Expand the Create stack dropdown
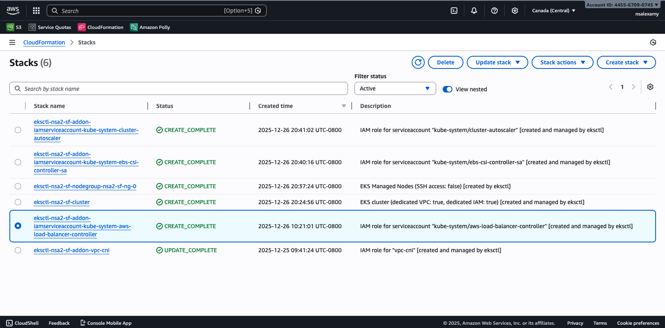Screen dimensions: 665x328 point(626,62)
